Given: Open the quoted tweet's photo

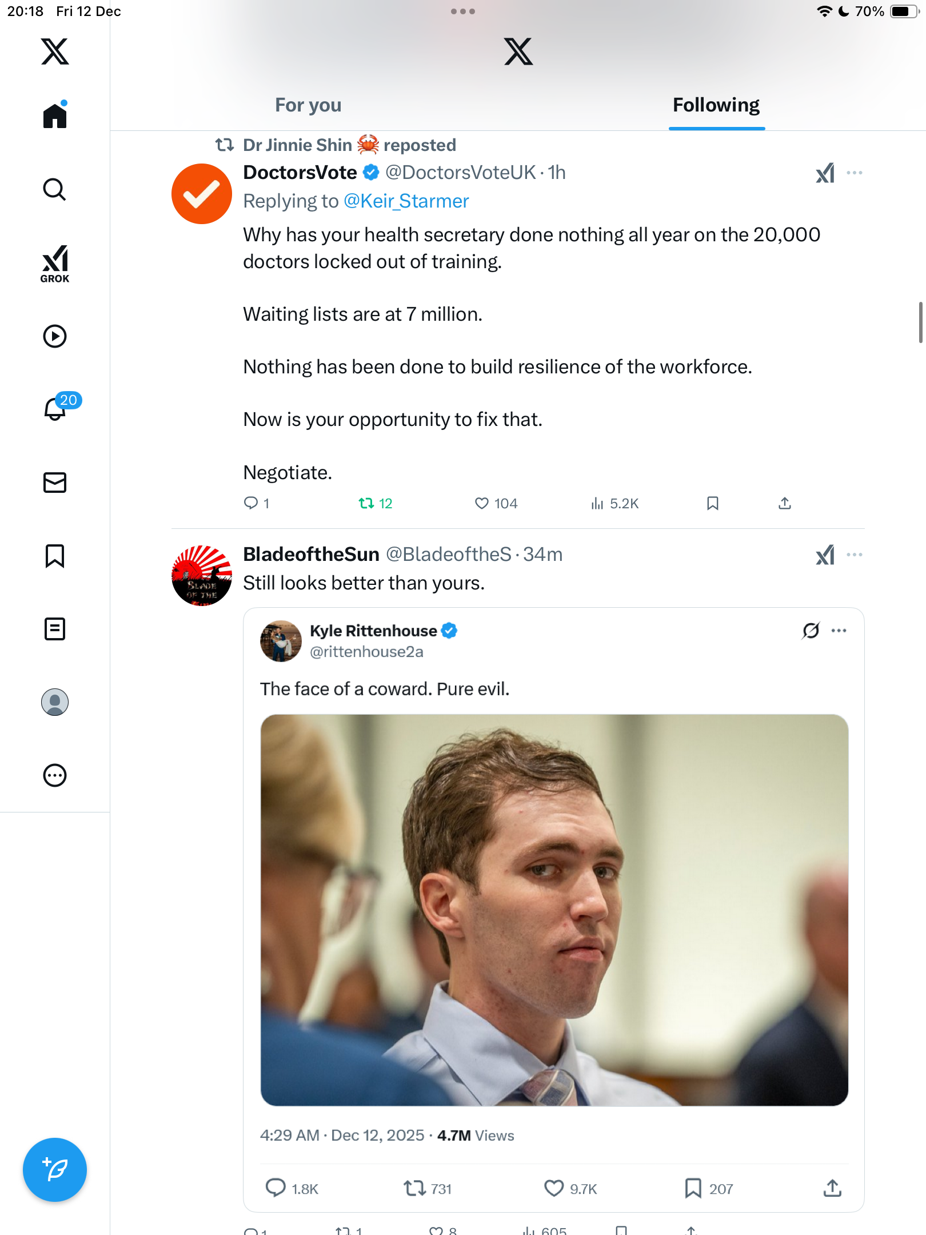Looking at the screenshot, I should pyautogui.click(x=554, y=910).
